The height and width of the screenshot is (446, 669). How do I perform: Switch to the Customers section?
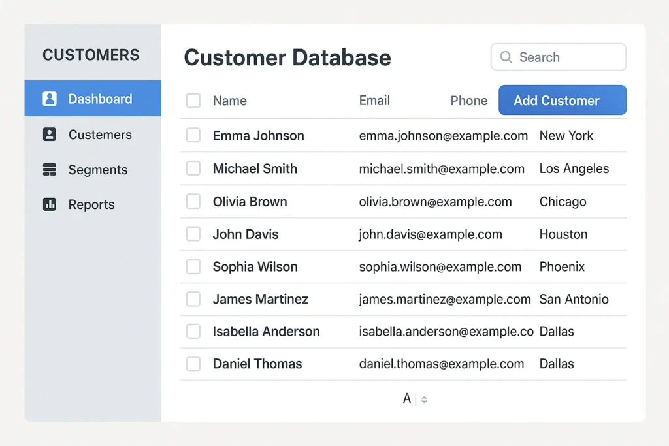99,135
